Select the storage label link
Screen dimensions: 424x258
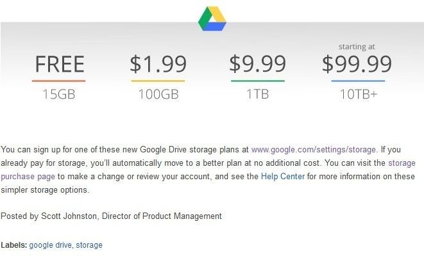[x=89, y=245]
